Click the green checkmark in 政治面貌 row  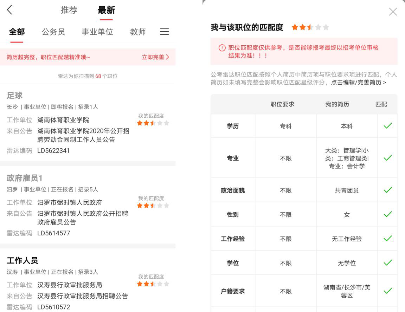[387, 190]
